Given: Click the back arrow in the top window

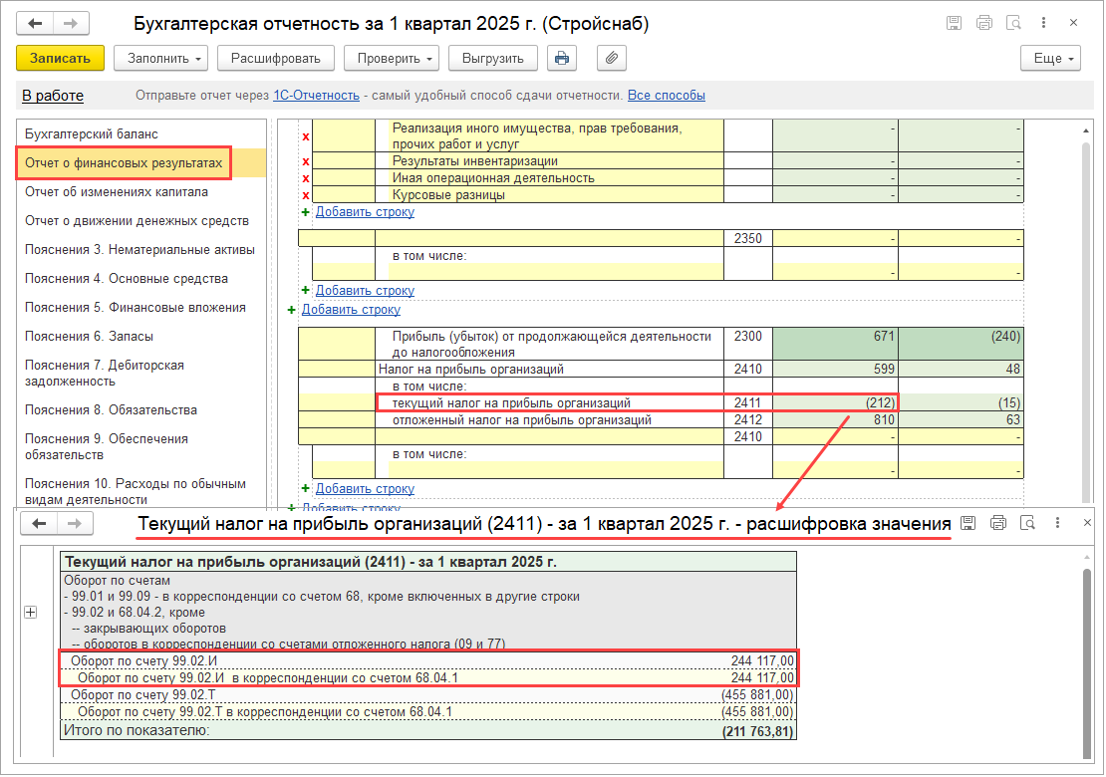Looking at the screenshot, I should coord(36,23).
